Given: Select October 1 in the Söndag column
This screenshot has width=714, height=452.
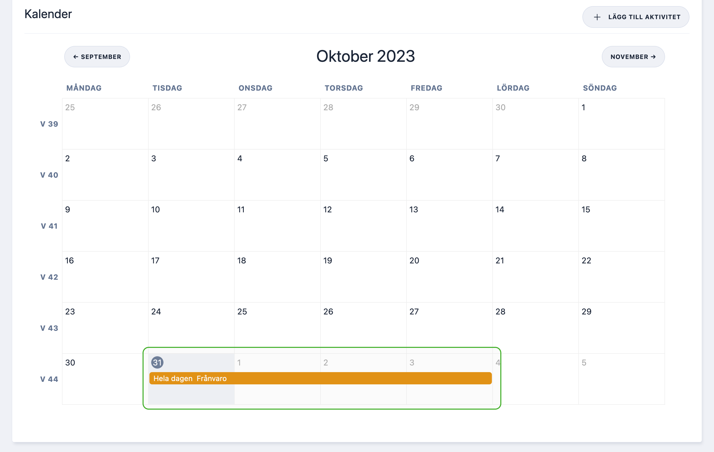Looking at the screenshot, I should (621, 124).
